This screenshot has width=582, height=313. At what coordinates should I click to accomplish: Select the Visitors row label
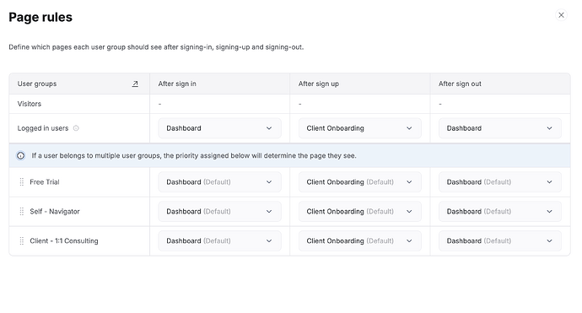30,104
